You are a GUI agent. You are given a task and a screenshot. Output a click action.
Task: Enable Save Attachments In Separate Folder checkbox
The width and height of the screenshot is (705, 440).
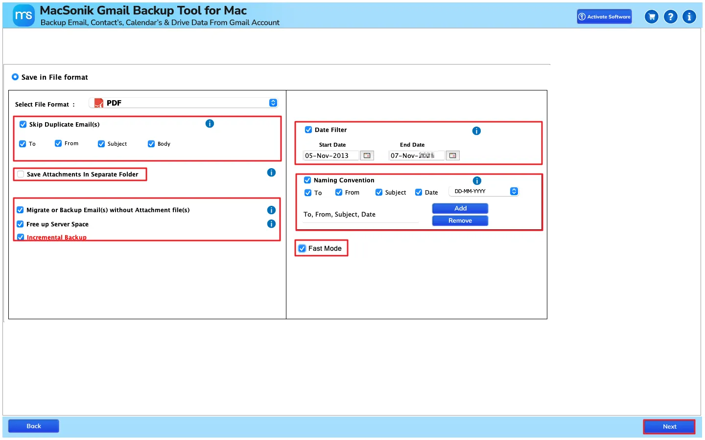coord(21,174)
